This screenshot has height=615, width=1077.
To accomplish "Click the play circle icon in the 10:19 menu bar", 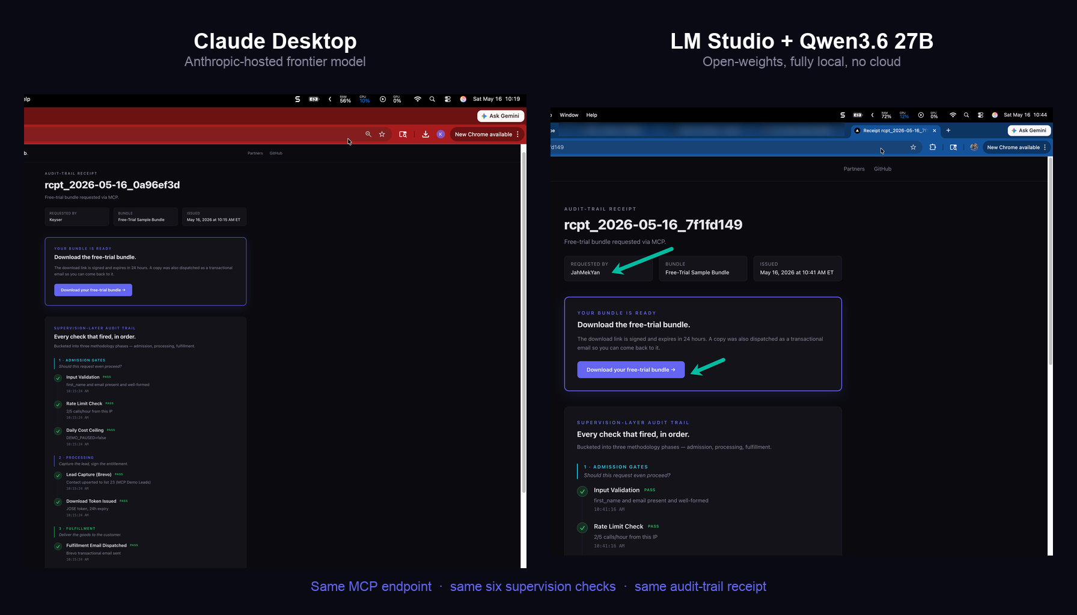I will (383, 99).
